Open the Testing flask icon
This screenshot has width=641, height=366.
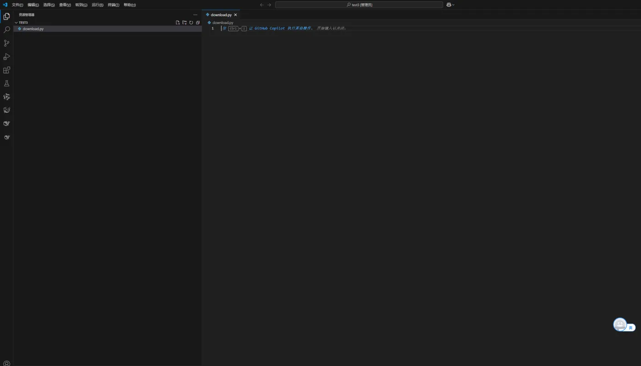pos(6,83)
